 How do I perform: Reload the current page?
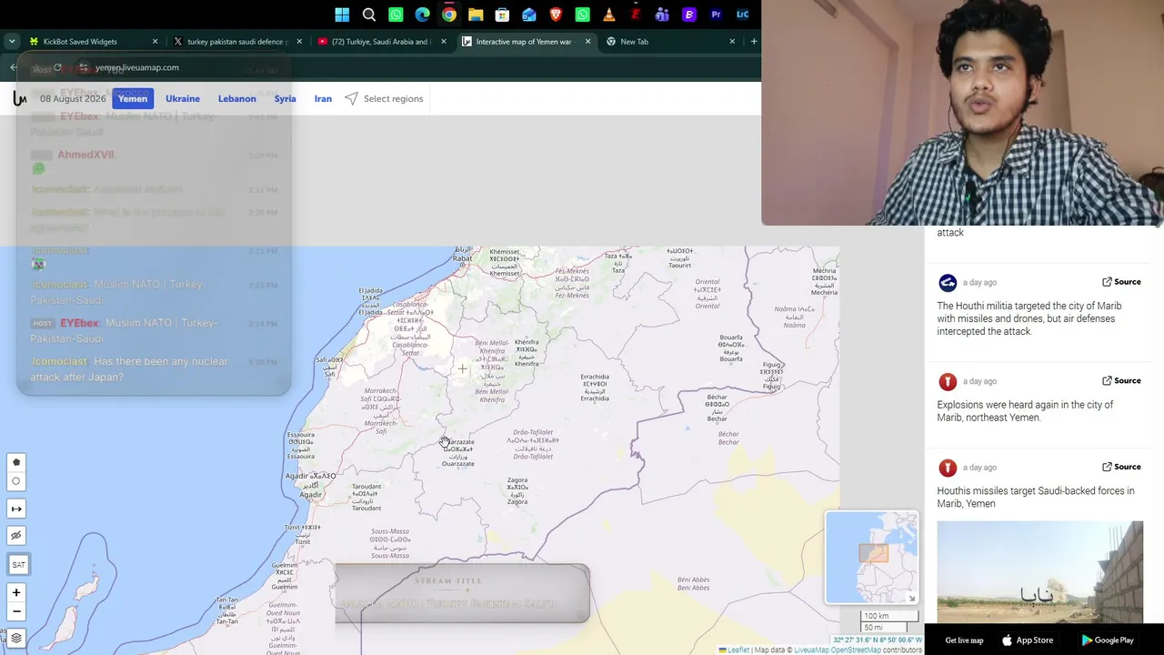pyautogui.click(x=57, y=67)
